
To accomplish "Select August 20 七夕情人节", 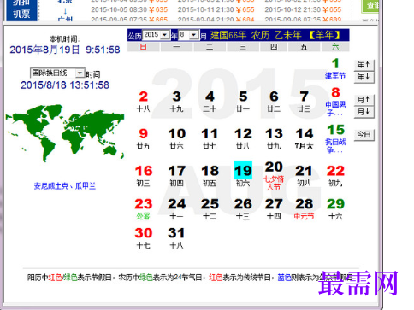I will (274, 176).
